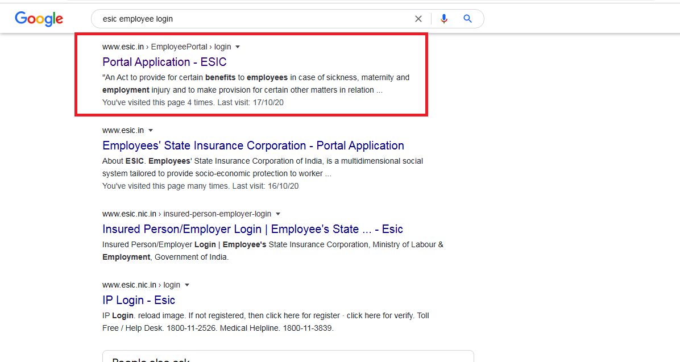Viewport: 680px width, 362px height.
Task: Click the 'www.esic.nic.in › login' URL text
Action: tap(141, 285)
